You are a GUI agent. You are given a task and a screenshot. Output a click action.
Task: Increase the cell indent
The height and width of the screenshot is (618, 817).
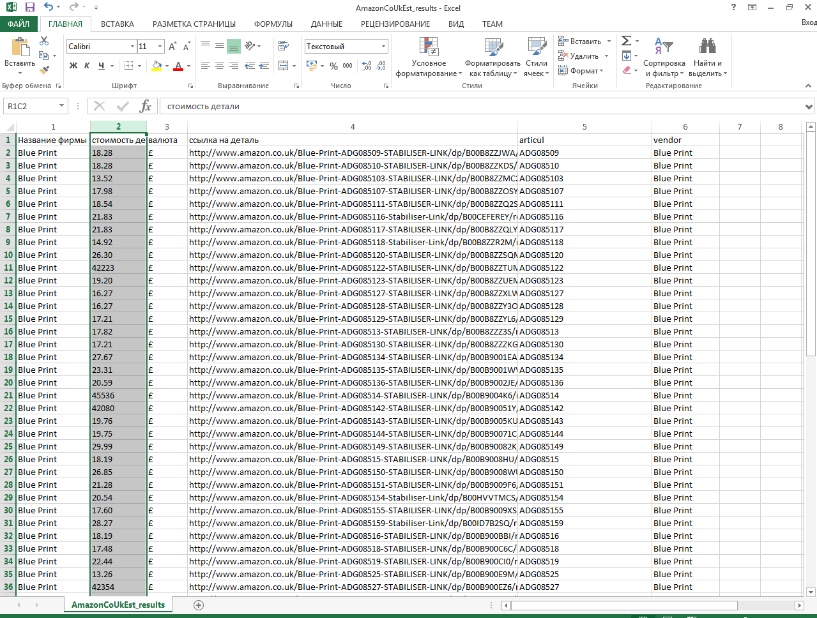tap(264, 66)
